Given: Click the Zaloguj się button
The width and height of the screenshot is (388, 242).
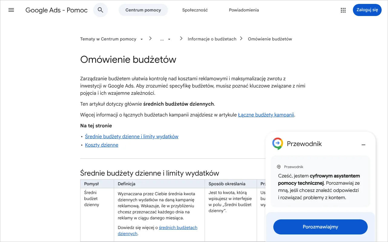Looking at the screenshot, I should pos(367,10).
